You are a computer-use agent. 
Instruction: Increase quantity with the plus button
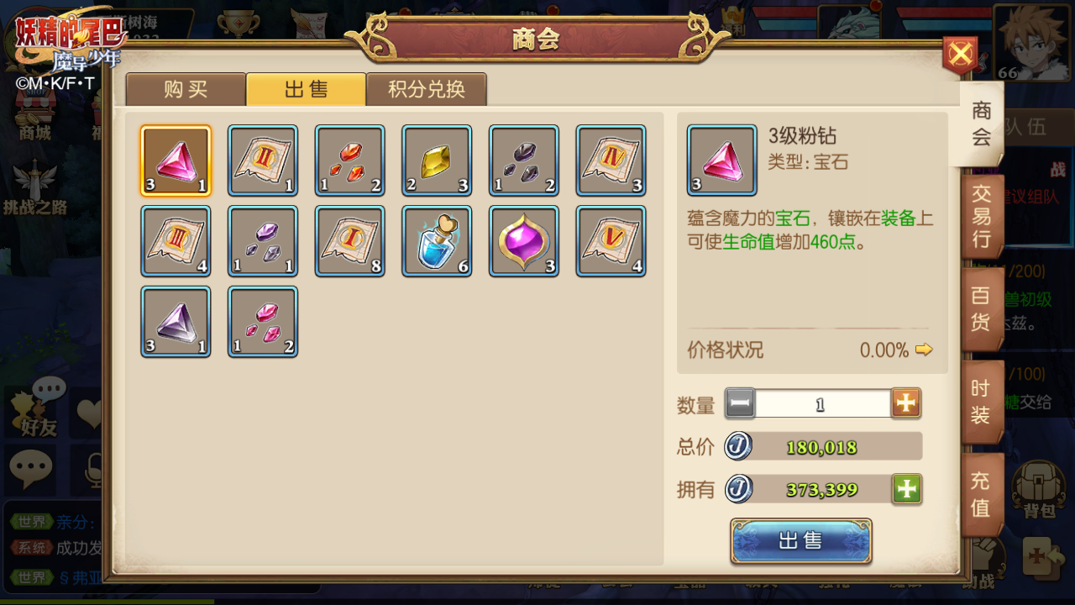coord(906,403)
